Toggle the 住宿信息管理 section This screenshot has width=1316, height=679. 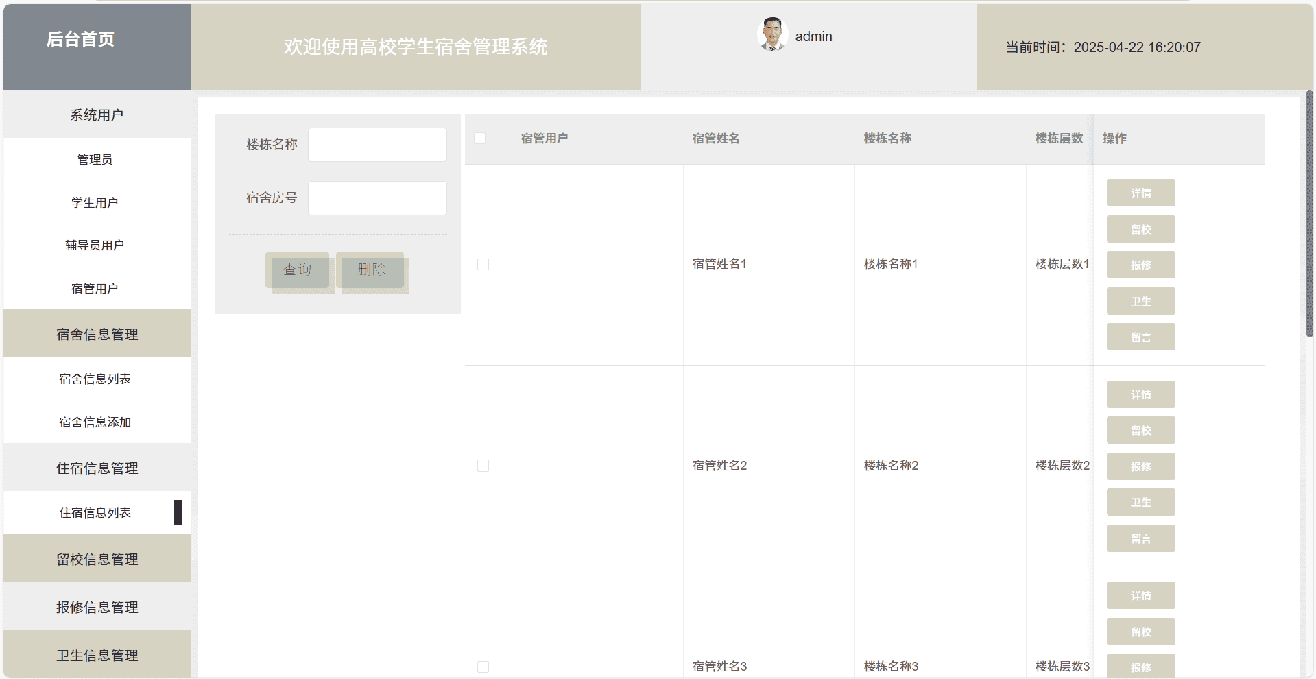[97, 468]
